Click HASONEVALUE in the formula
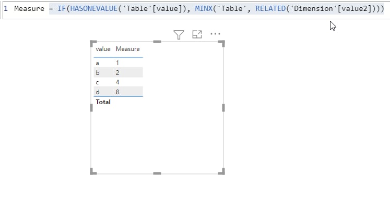The image size is (390, 201). click(94, 9)
